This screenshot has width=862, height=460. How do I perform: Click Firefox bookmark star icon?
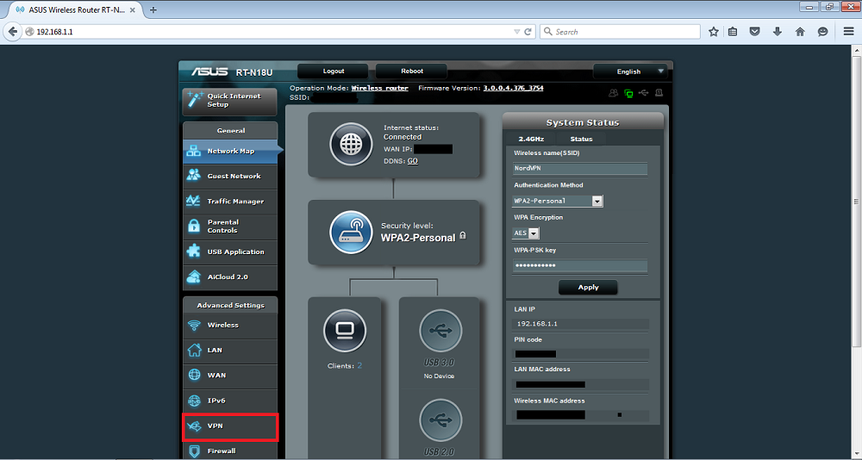[x=714, y=32]
